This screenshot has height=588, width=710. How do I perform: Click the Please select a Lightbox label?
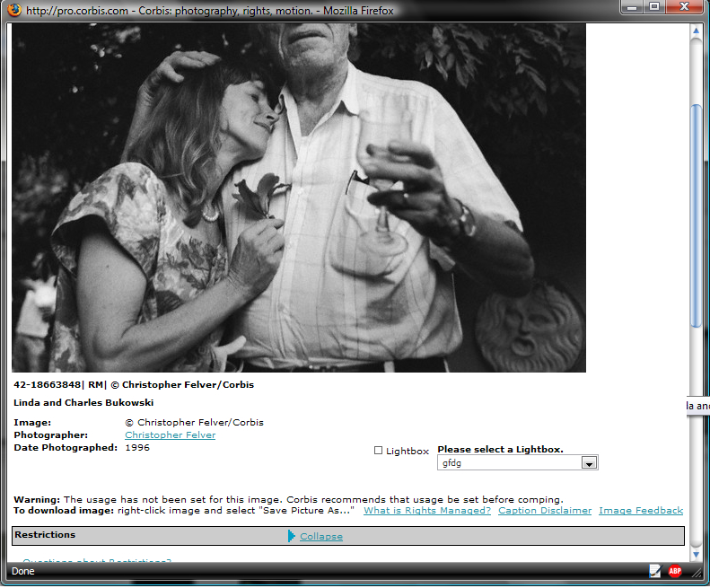(x=500, y=450)
